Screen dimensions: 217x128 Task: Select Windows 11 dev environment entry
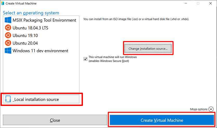41,51
